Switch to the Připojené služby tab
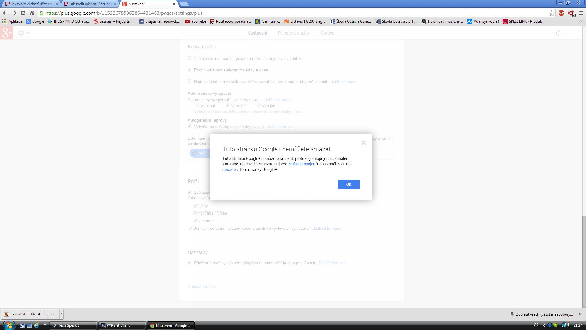This screenshot has width=586, height=330. point(294,33)
